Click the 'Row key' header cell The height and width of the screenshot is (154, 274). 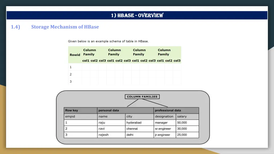[80, 110]
